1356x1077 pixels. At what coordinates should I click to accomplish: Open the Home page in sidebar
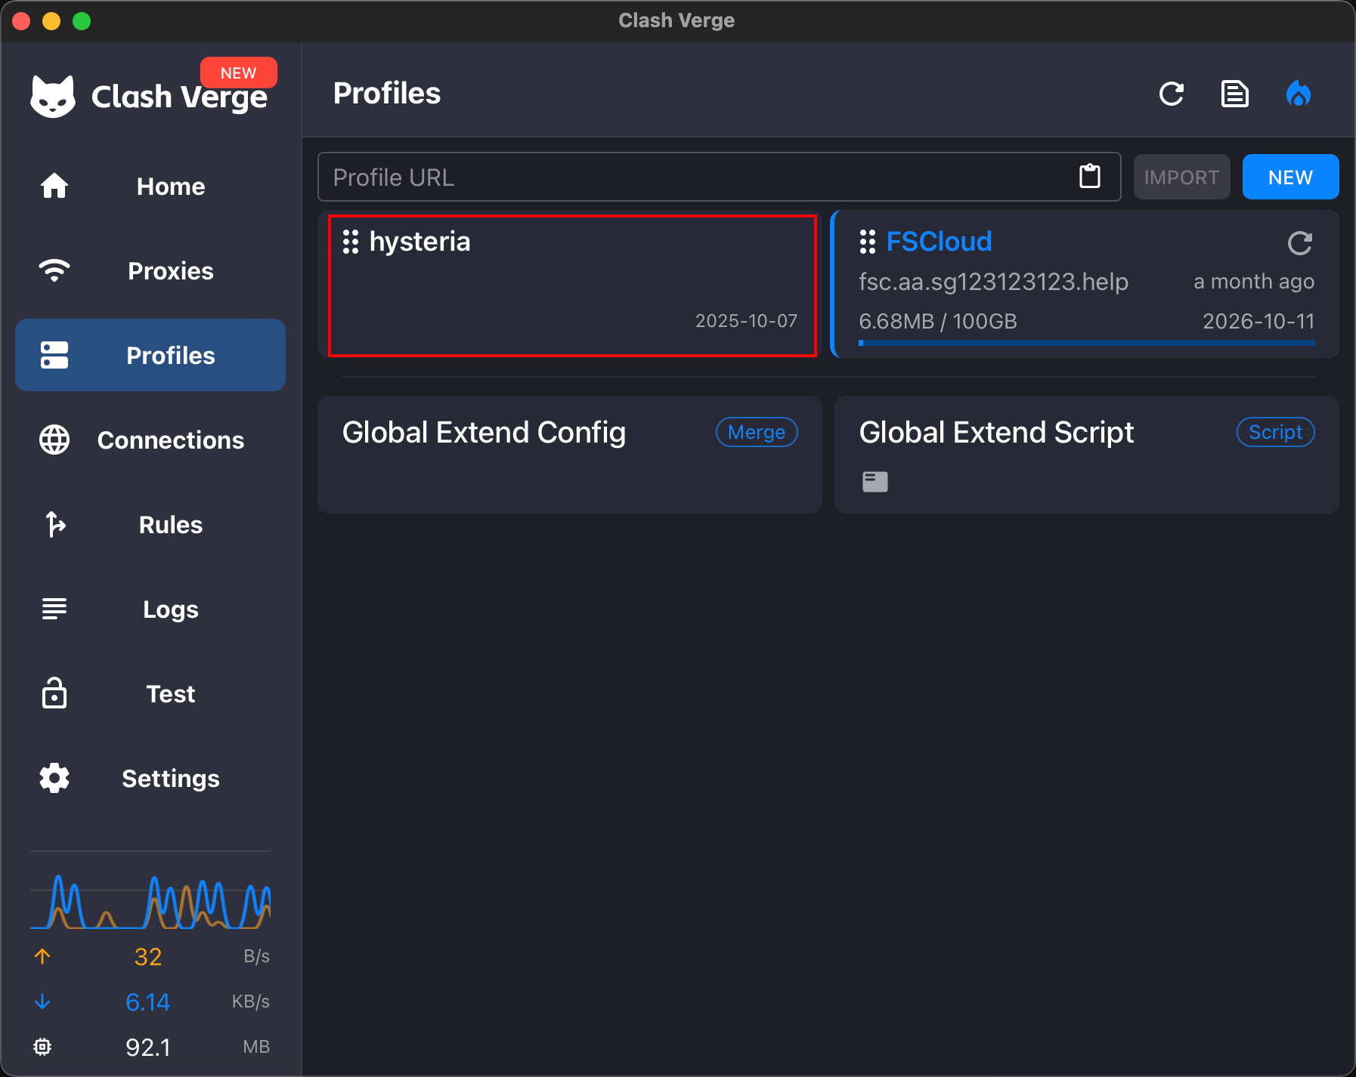tap(150, 187)
